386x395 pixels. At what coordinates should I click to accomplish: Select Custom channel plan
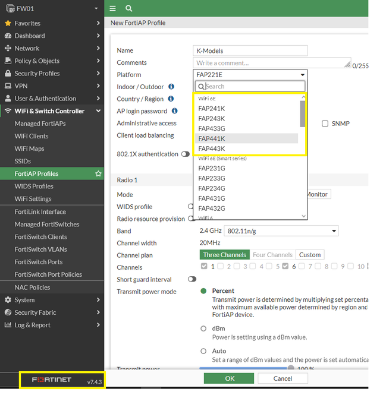pyautogui.click(x=310, y=255)
